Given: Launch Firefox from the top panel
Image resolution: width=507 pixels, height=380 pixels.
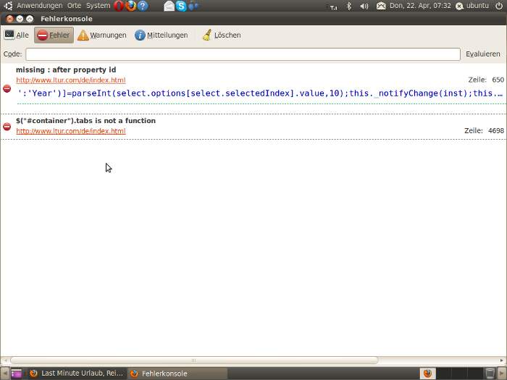Looking at the screenshot, I should coord(130,6).
